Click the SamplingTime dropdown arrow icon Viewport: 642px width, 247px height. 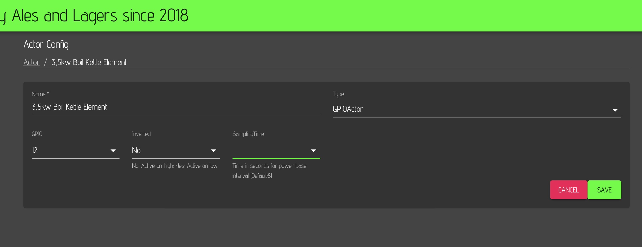313,151
